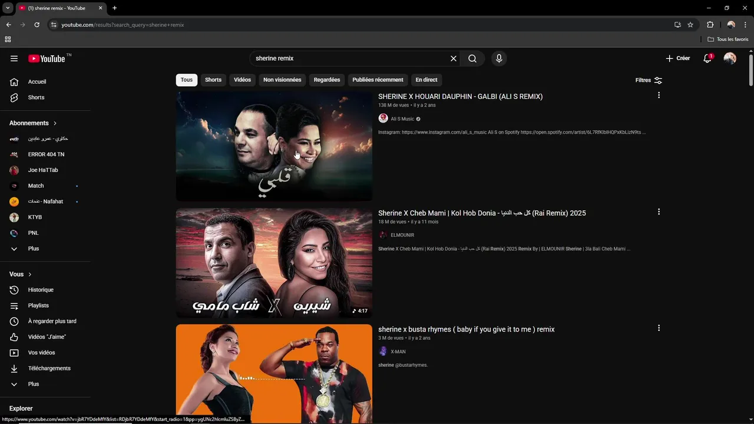Image resolution: width=754 pixels, height=424 pixels.
Task: Select the Regardées filter chip
Action: [x=327, y=80]
